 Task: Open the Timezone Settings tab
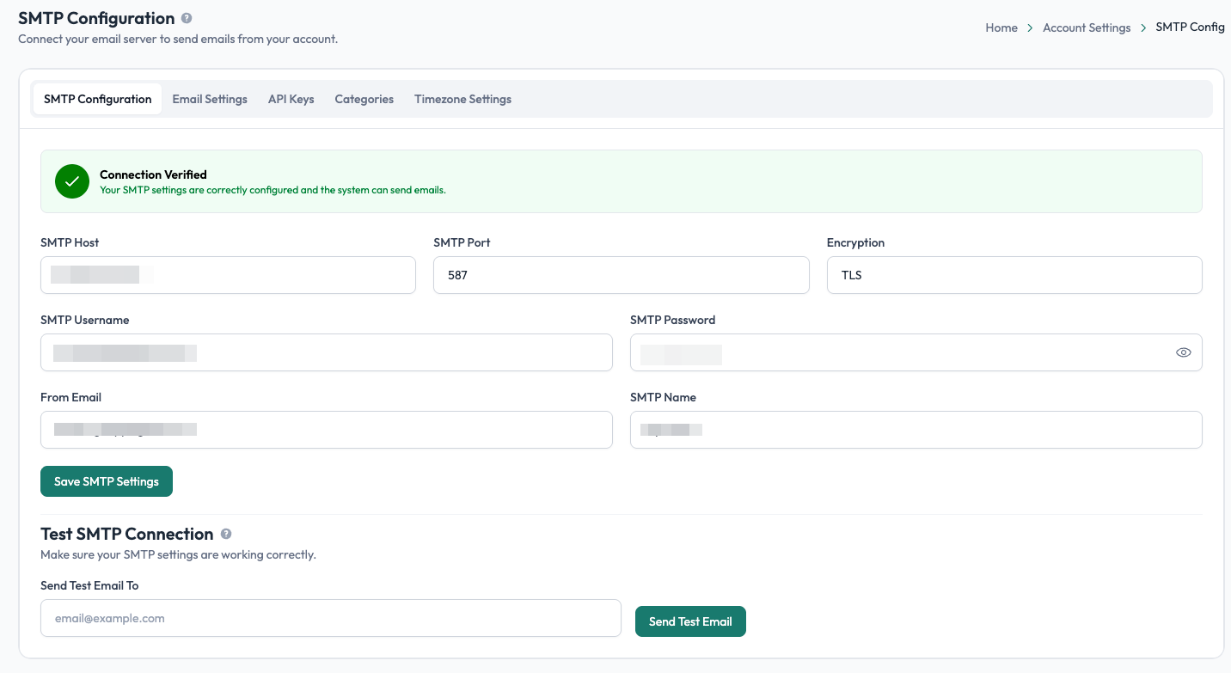462,99
